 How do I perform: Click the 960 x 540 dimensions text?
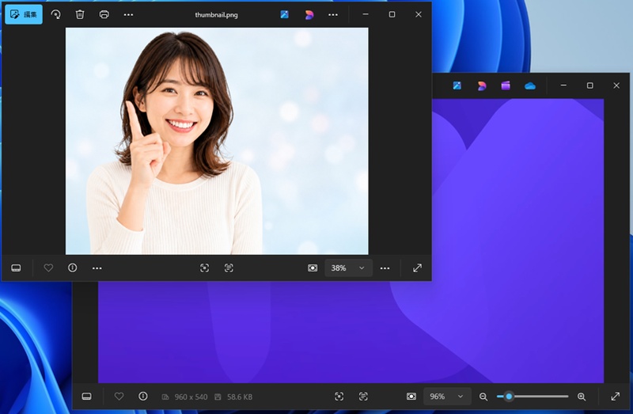coord(191,397)
